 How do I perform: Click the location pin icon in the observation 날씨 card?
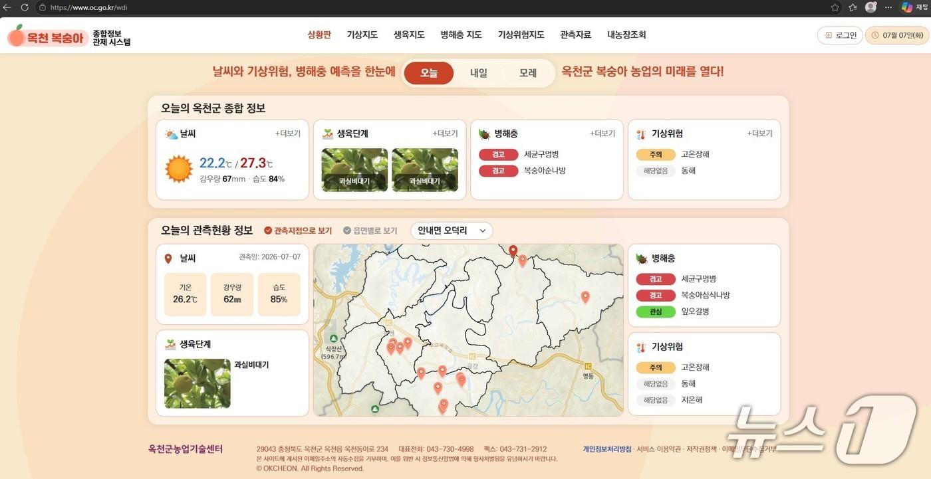[168, 258]
